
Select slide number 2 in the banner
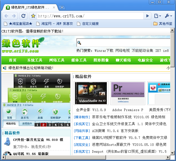pyautogui.click(x=43, y=125)
